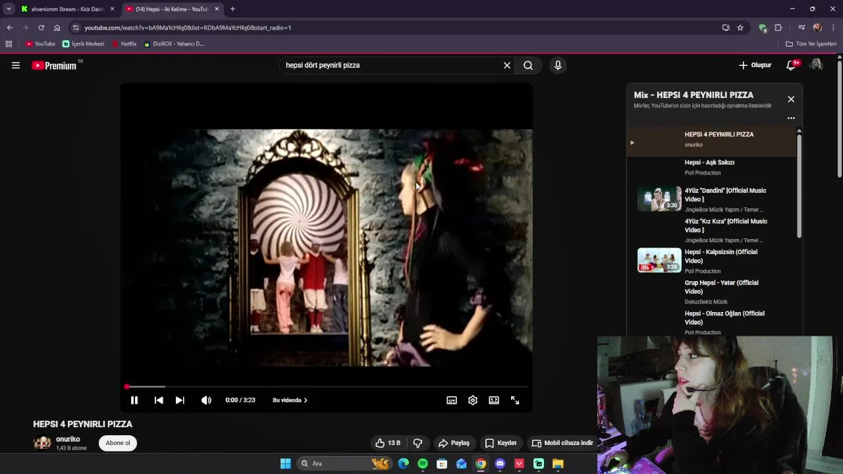The height and width of the screenshot is (474, 843).
Task: Subscribe with the 'Abone ol' button
Action: coord(118,443)
